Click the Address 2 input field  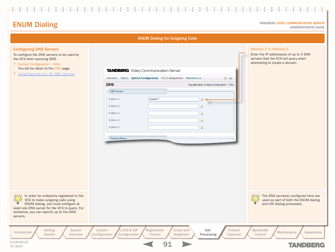(173, 106)
